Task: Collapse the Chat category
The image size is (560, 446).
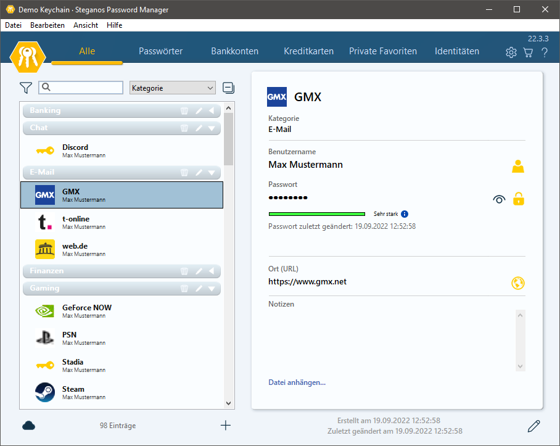Action: 212,128
